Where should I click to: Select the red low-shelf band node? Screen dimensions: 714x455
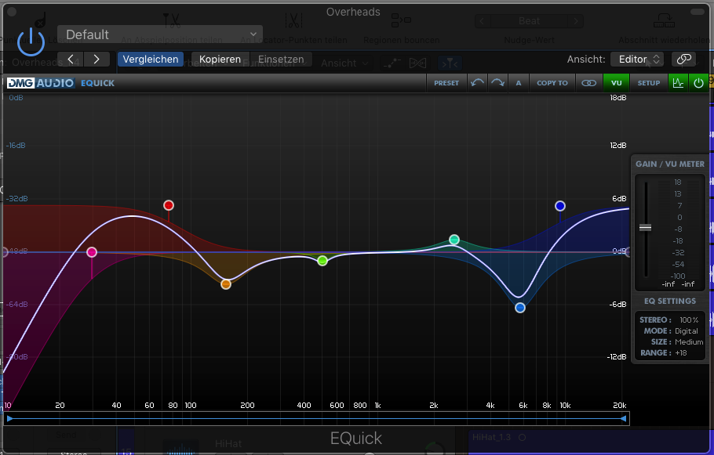click(x=169, y=205)
